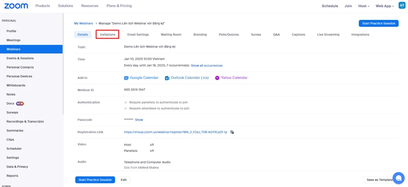The height and width of the screenshot is (187, 408).
Task: Switch to the Branding tab
Action: (200, 35)
